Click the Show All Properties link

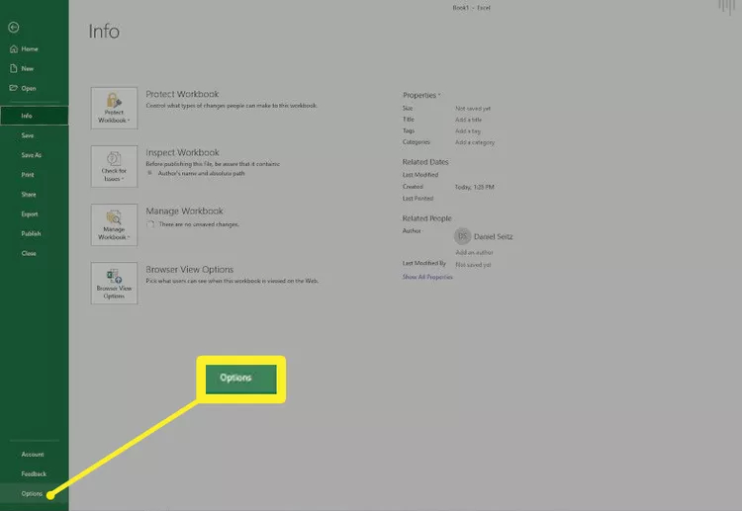427,277
